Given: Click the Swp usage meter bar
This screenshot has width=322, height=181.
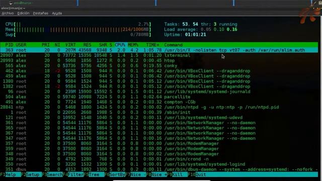Looking at the screenshot, I should 78,35.
